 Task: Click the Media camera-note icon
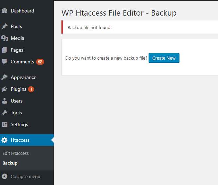pos(5,38)
